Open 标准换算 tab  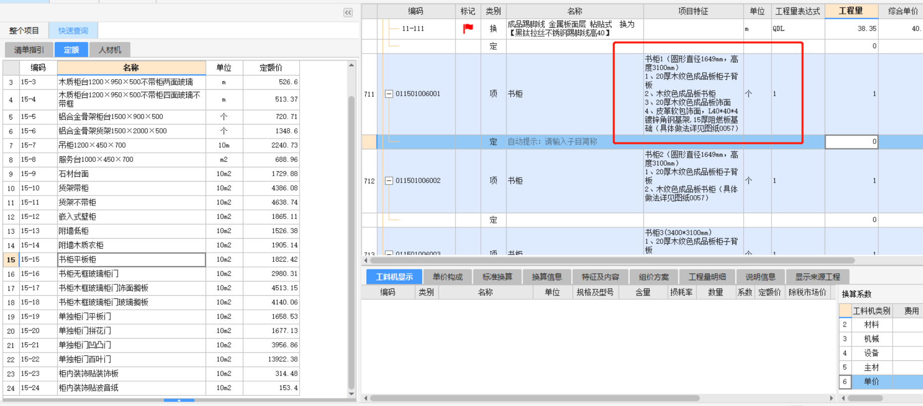point(497,277)
